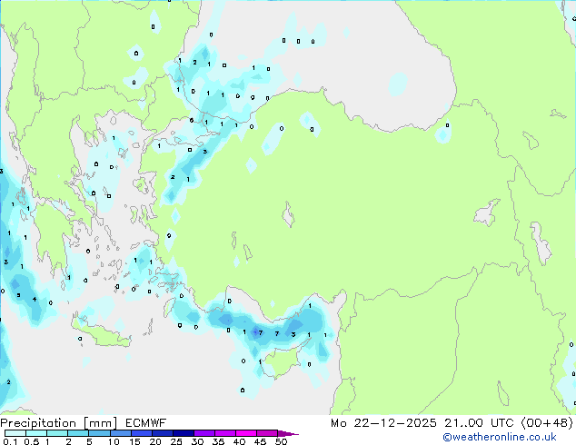Click the precipitation value "4" southwest of Greece

pyautogui.click(x=35, y=299)
